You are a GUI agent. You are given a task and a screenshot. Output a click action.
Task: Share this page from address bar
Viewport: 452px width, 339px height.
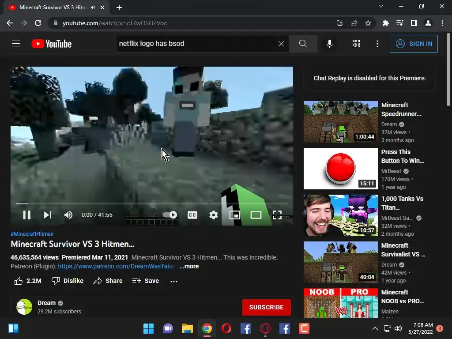pyautogui.click(x=354, y=23)
